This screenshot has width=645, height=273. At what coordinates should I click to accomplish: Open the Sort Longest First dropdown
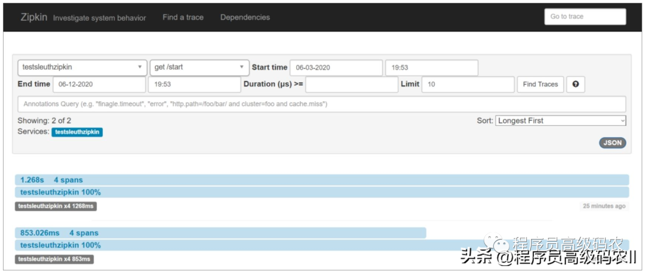coord(561,120)
